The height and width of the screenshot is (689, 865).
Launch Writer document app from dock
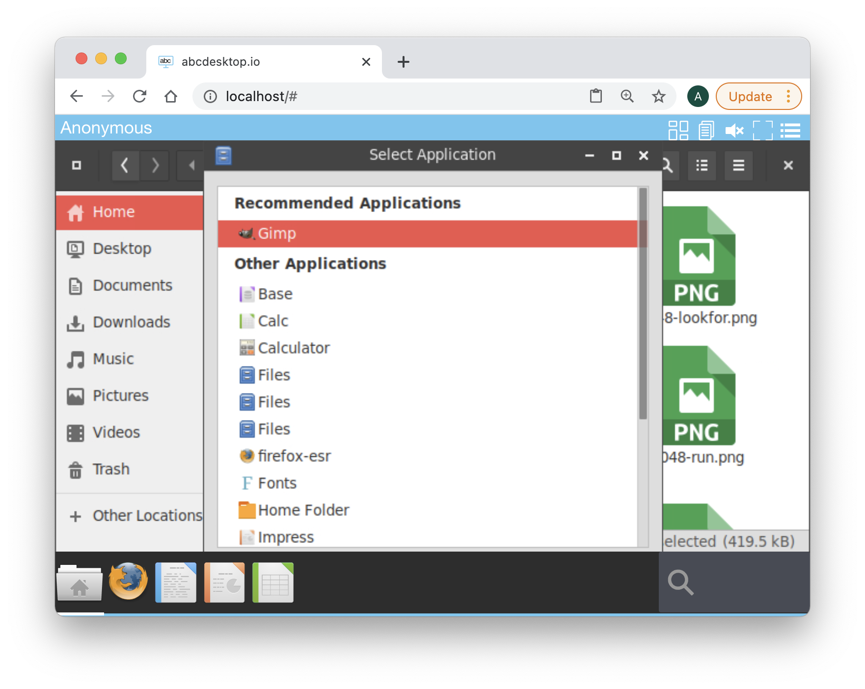176,583
